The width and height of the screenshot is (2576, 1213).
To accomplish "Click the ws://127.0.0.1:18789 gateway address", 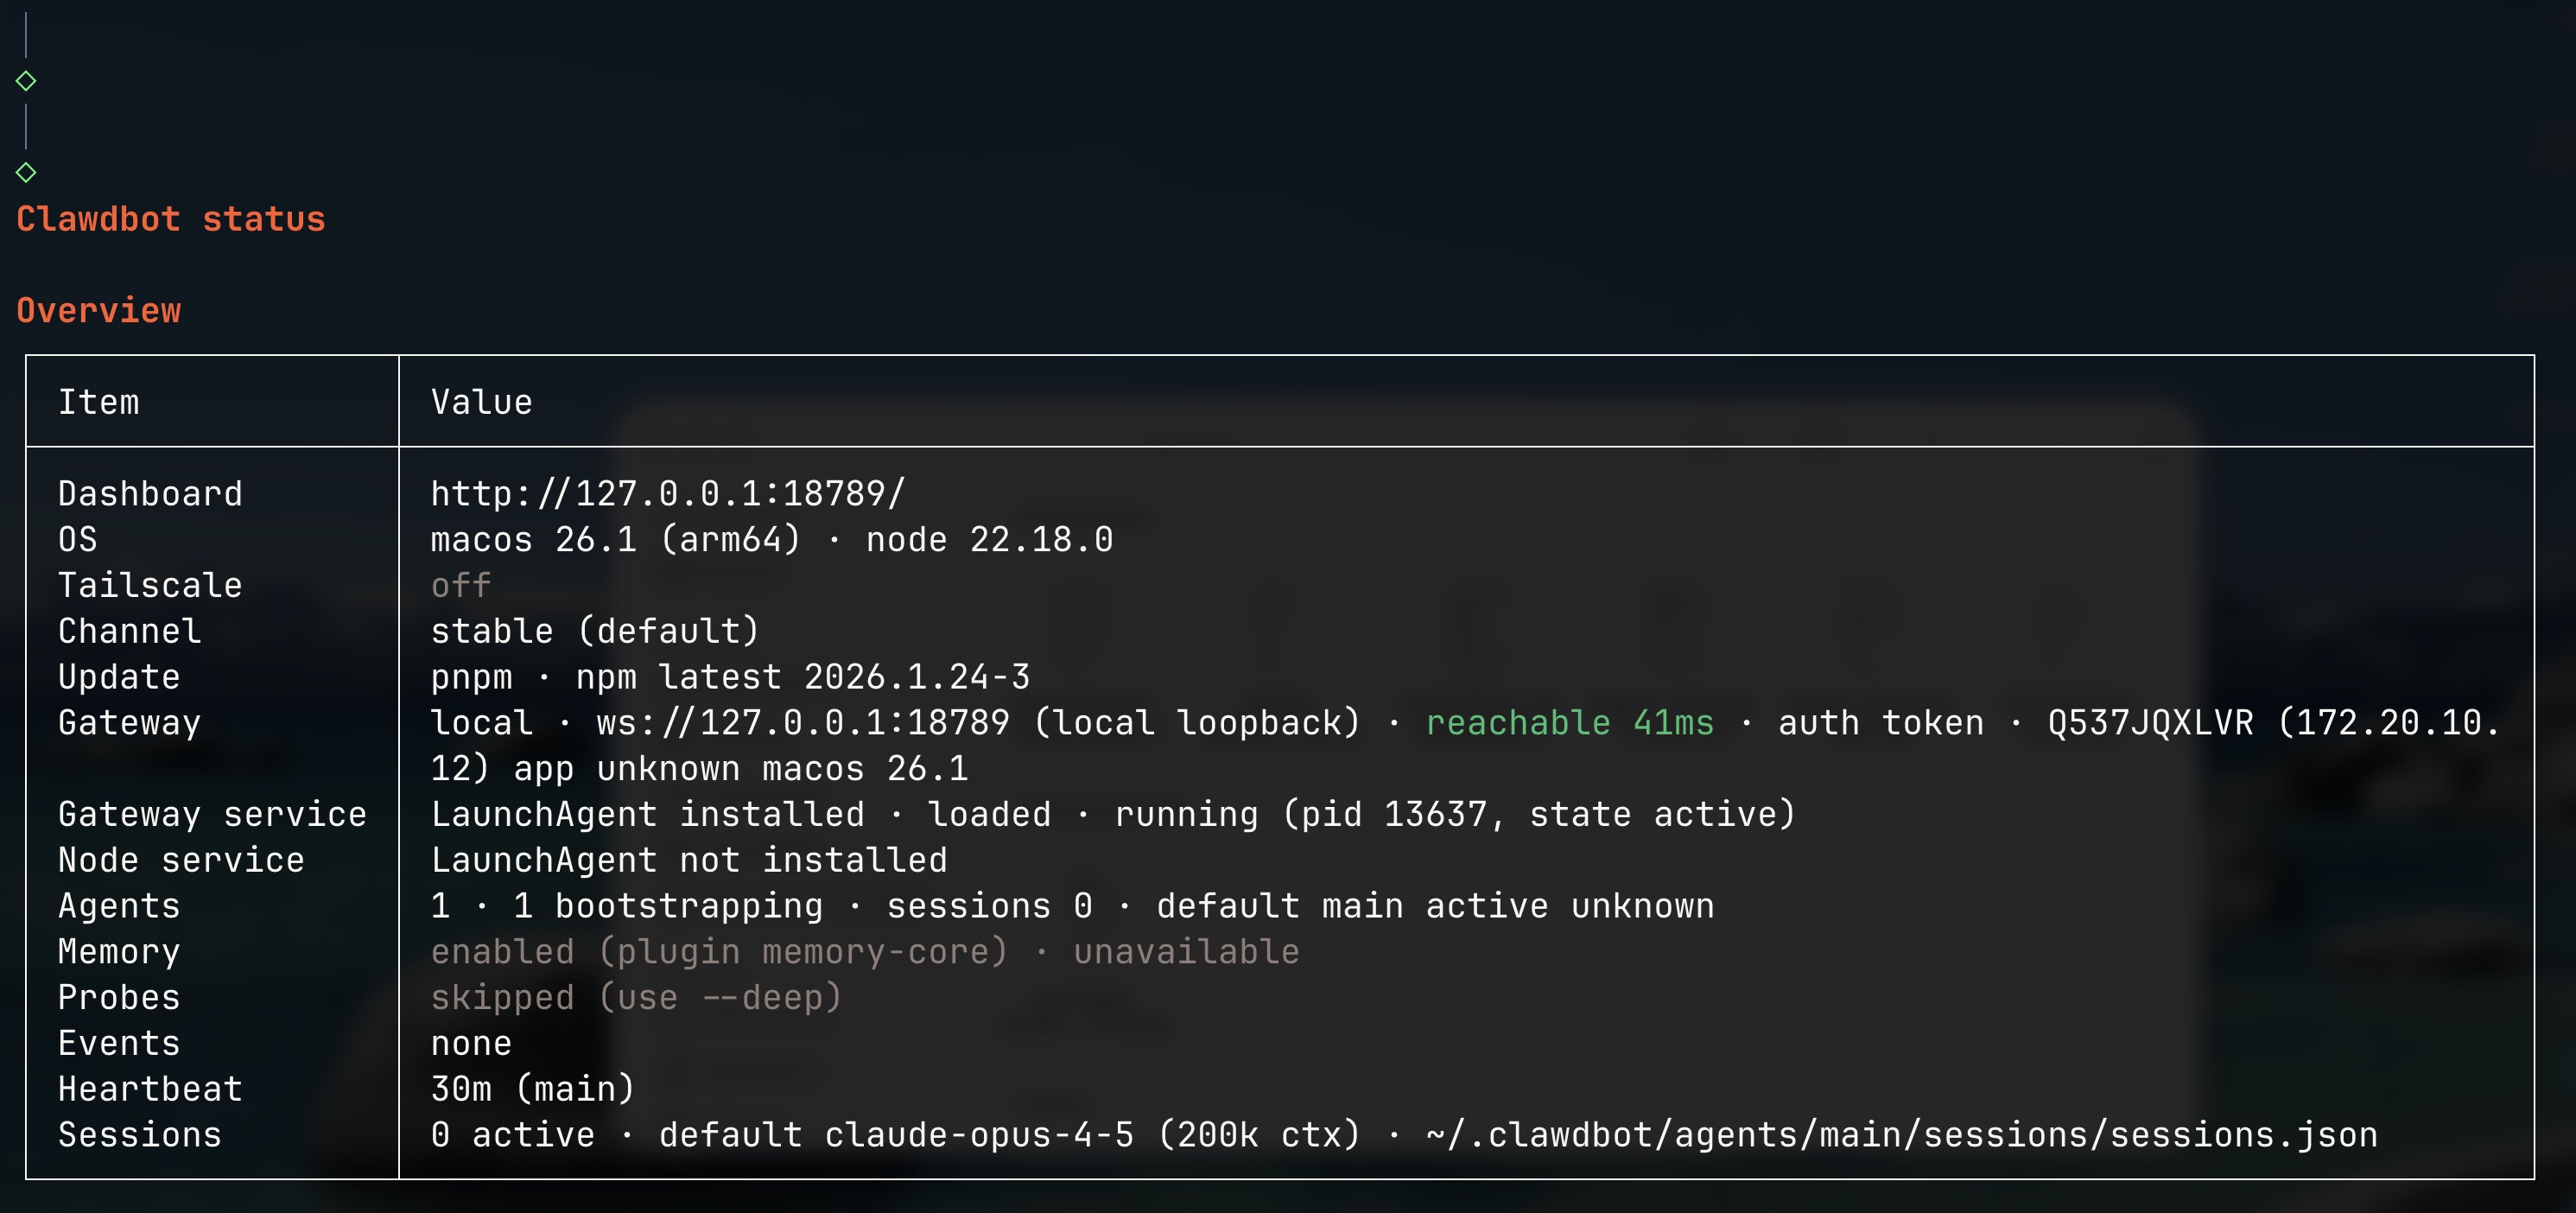I will tap(802, 723).
